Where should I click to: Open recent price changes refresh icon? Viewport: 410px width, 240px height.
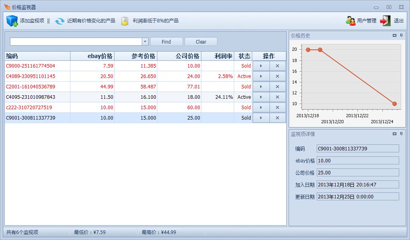pyautogui.click(x=60, y=21)
